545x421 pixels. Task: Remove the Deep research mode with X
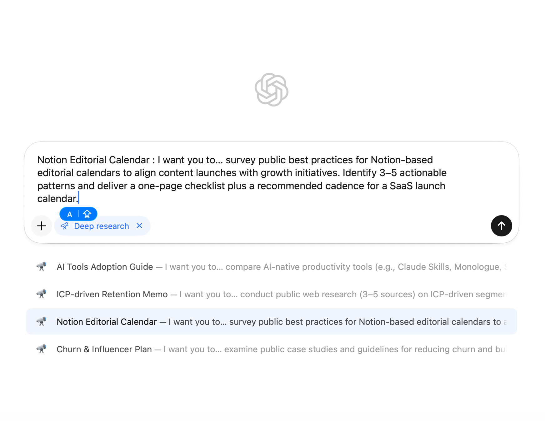[x=139, y=226]
